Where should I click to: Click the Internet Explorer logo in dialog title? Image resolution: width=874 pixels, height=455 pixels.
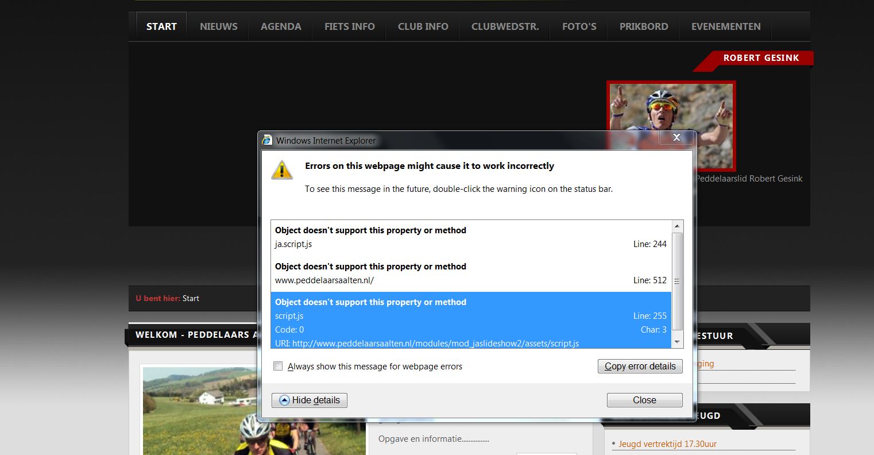coord(267,140)
